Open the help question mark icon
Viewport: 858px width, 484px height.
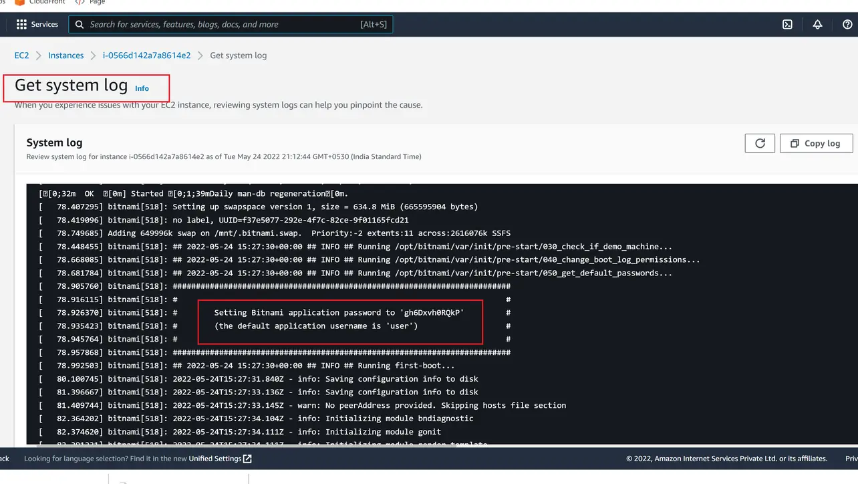coord(847,24)
